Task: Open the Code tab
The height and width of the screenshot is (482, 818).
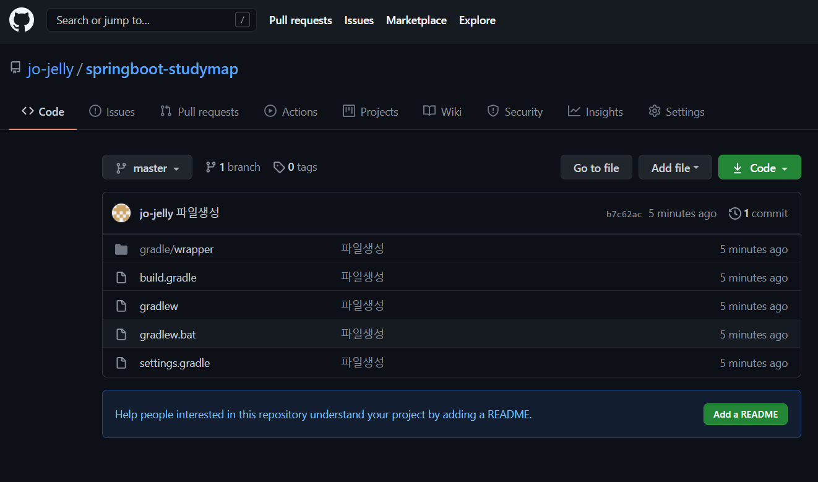Action: [43, 112]
